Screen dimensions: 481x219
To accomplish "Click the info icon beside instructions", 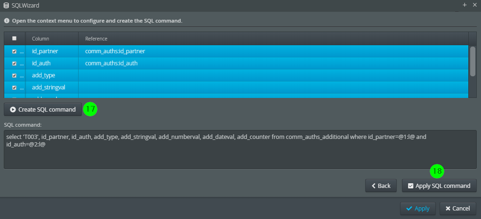I will pyautogui.click(x=7, y=21).
